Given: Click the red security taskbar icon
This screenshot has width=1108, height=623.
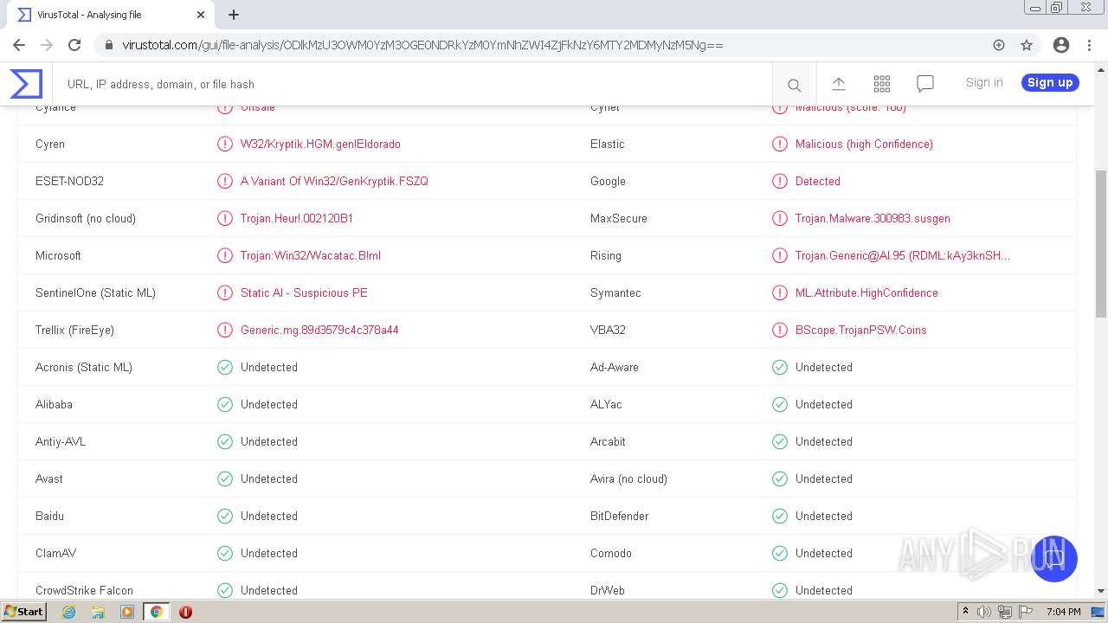Looking at the screenshot, I should tap(185, 612).
